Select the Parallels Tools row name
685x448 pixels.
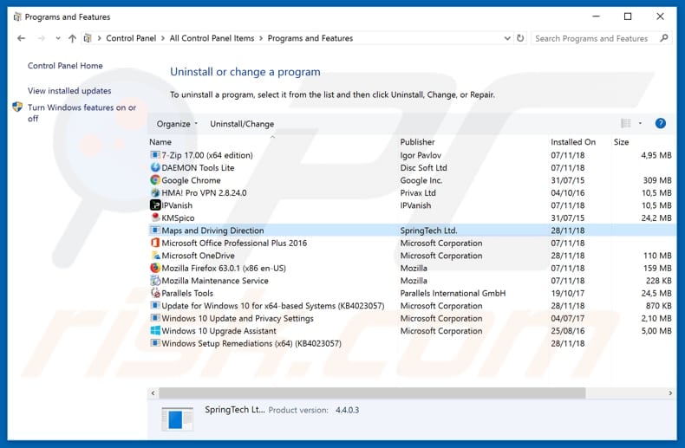187,294
